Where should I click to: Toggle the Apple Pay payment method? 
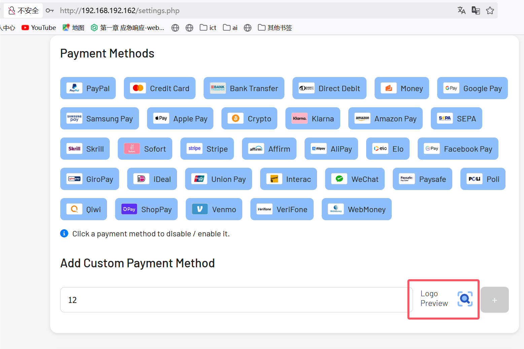[180, 118]
